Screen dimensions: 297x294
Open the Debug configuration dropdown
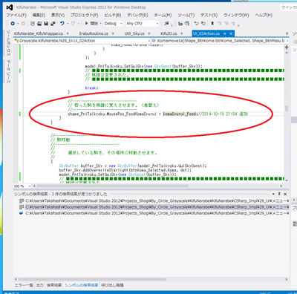tap(114, 24)
